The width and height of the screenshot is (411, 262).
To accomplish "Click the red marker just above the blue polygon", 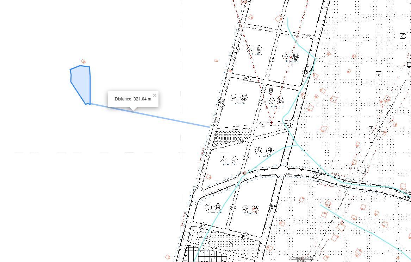I will [x=83, y=61].
